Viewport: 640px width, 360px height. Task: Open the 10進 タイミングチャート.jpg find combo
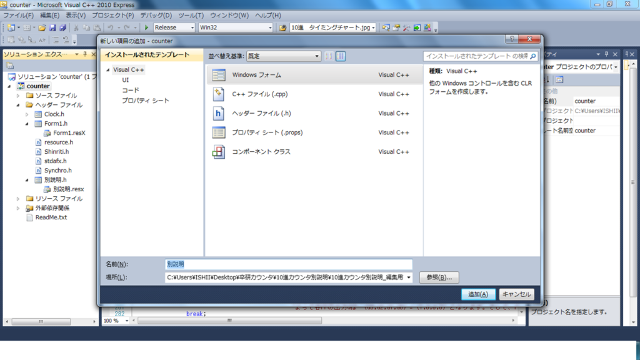pyautogui.click(x=373, y=27)
